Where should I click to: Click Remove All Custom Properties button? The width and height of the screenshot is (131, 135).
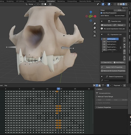113,71
